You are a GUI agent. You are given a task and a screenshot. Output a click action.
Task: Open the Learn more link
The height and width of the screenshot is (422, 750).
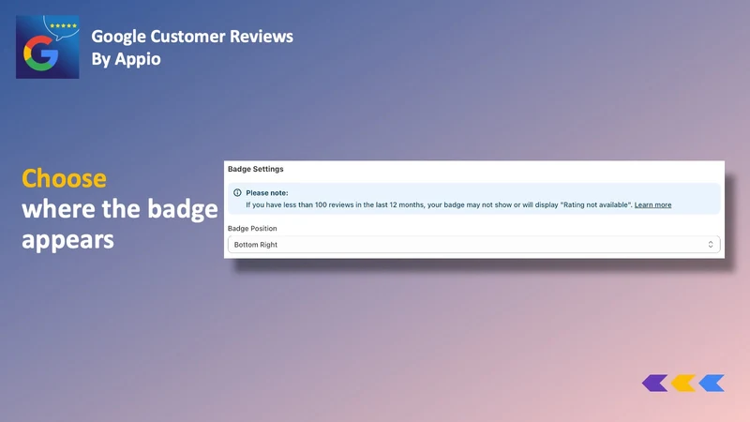pyautogui.click(x=652, y=204)
